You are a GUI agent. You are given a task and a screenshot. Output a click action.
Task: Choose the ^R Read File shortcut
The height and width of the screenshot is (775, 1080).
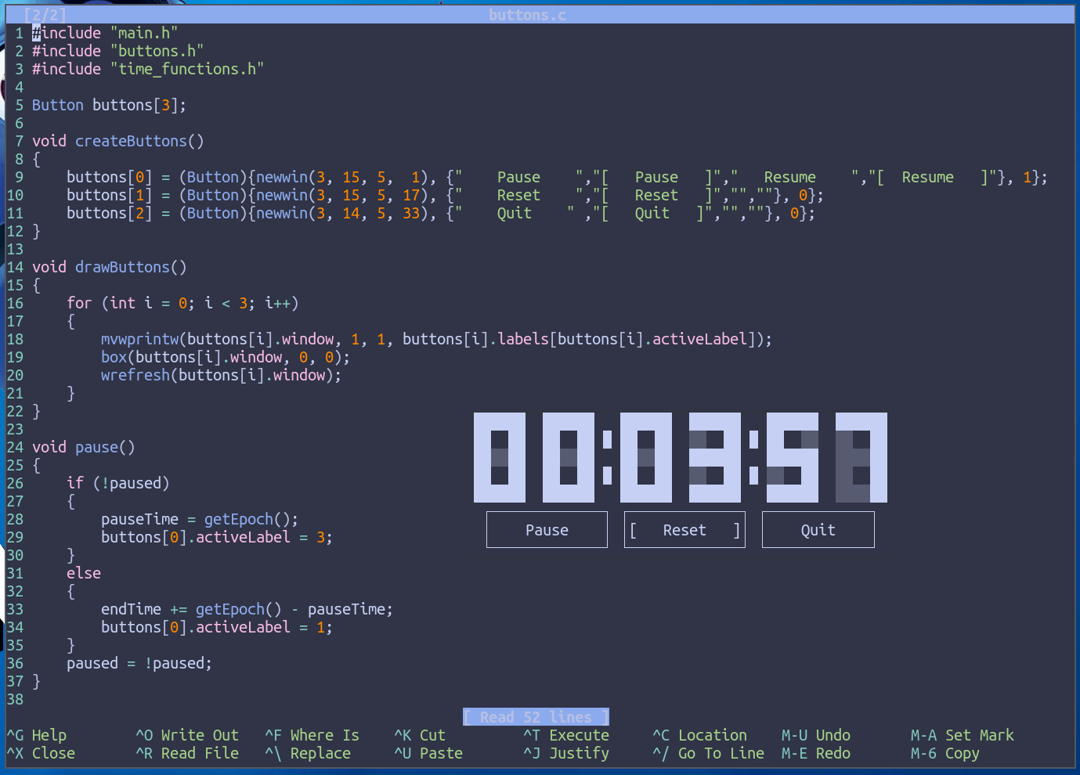(187, 753)
